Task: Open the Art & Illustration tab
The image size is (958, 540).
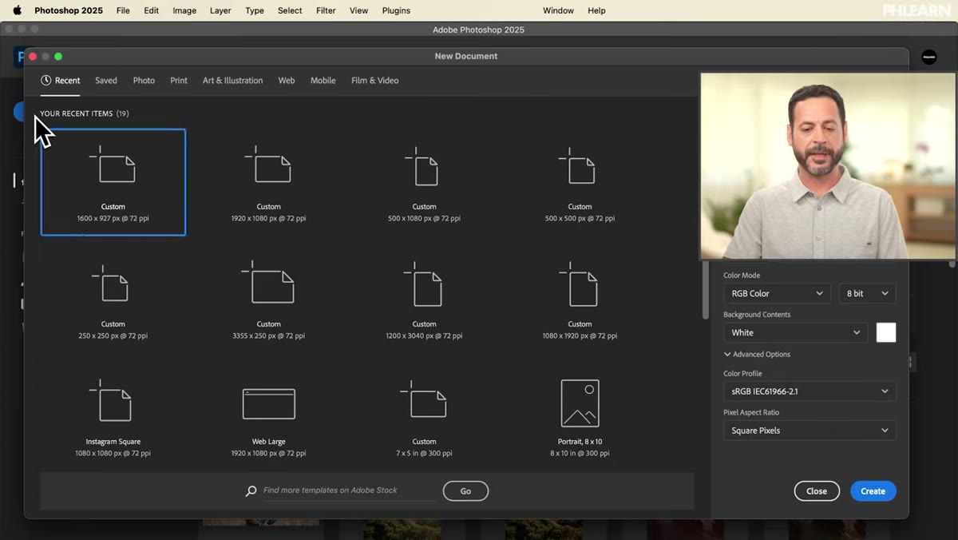Action: pos(232,81)
